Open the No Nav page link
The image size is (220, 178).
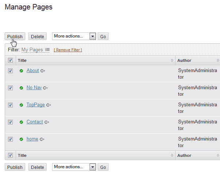[x=34, y=88]
